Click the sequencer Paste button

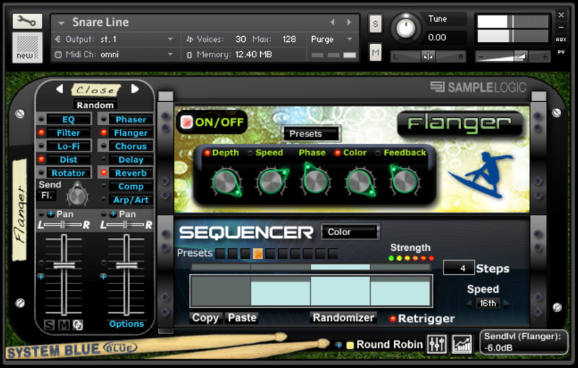[242, 318]
